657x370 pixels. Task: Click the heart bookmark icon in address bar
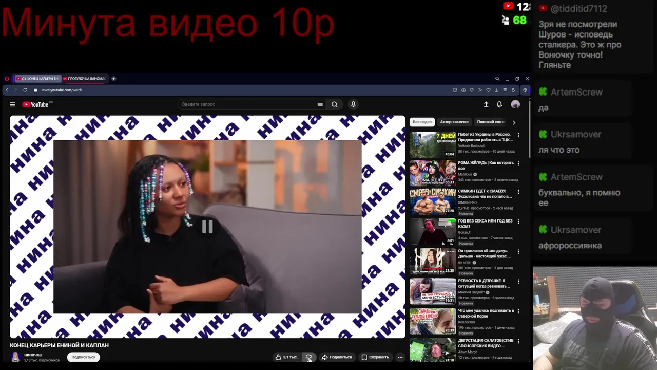(488, 90)
